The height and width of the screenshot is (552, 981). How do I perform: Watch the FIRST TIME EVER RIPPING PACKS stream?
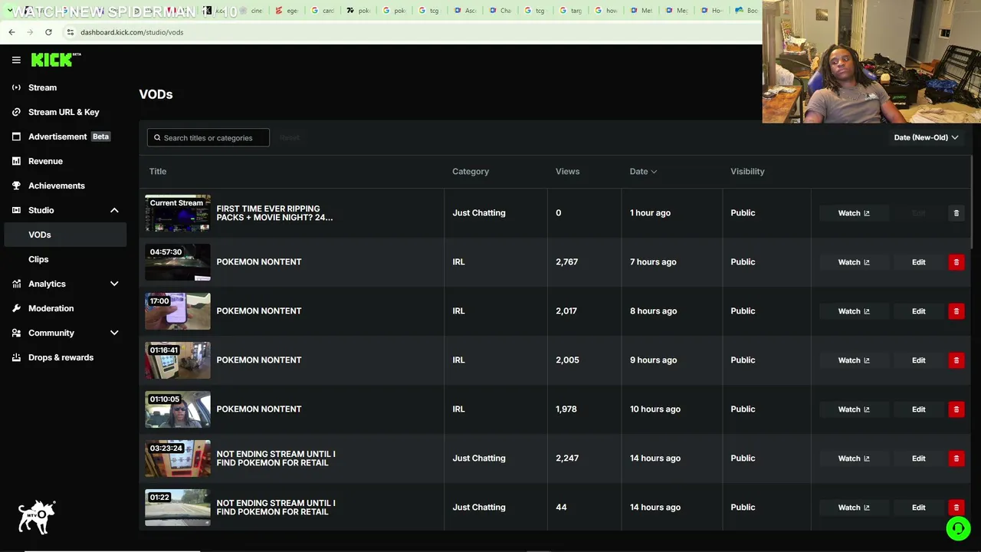click(854, 213)
